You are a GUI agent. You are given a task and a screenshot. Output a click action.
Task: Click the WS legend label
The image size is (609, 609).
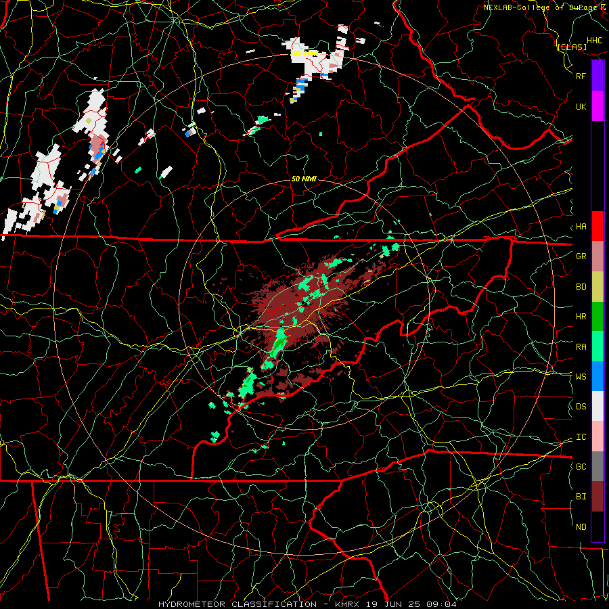coord(581,377)
